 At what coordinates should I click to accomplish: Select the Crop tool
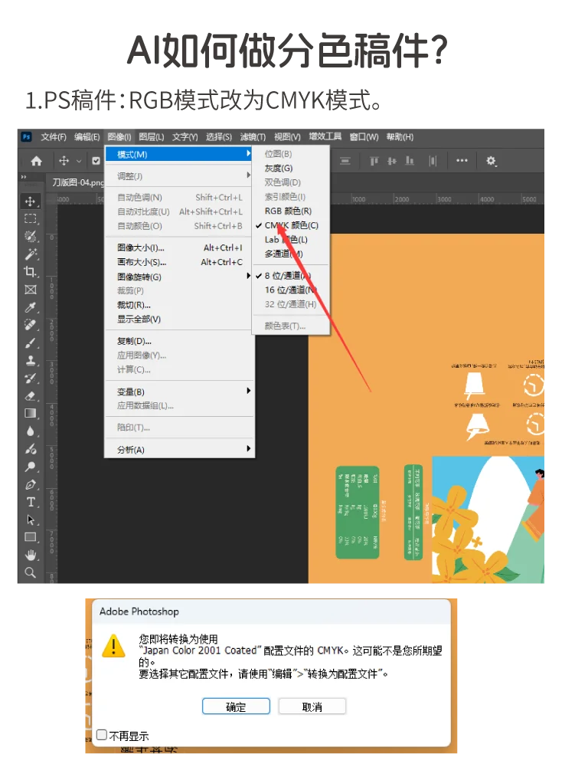click(31, 271)
